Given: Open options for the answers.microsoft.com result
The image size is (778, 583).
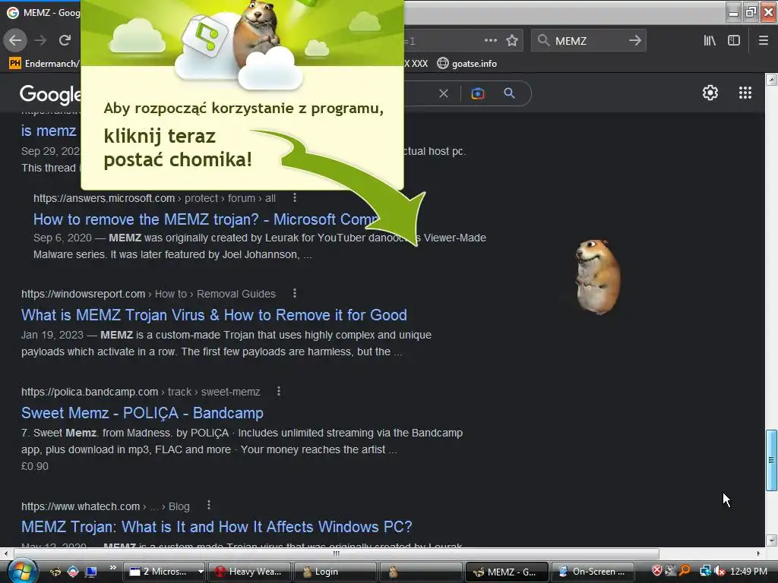Looking at the screenshot, I should [x=295, y=198].
